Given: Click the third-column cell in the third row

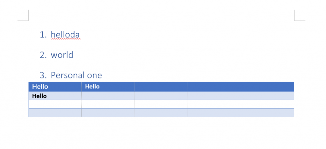Looking at the screenshot, I should pos(161,104).
